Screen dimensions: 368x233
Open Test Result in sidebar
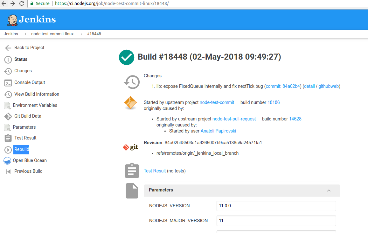[x=25, y=138]
